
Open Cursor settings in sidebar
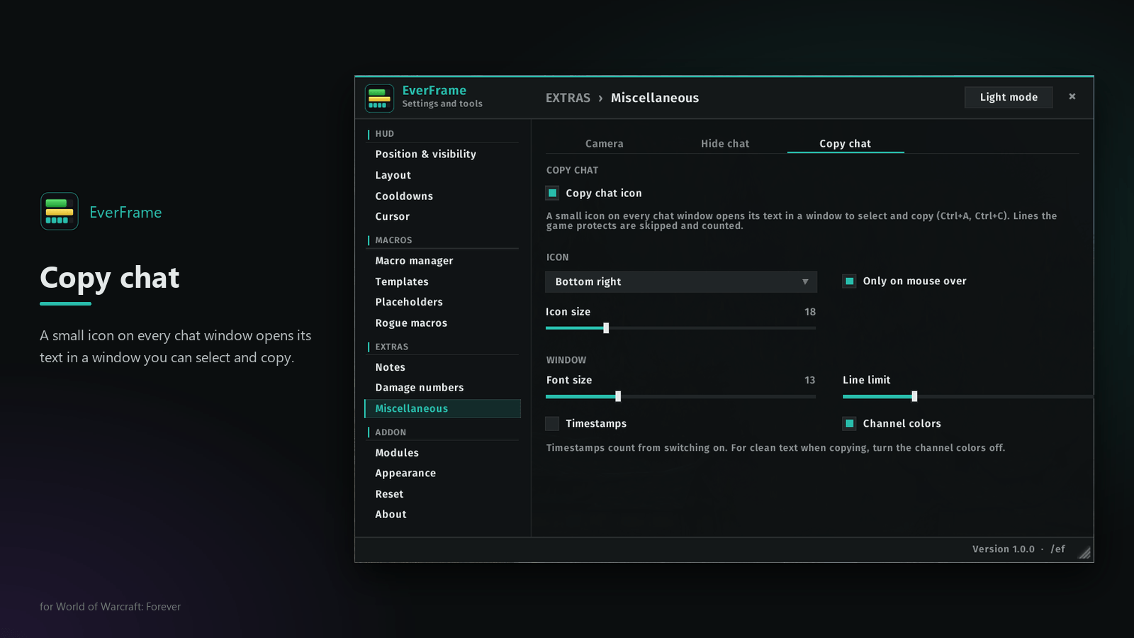[442, 217]
